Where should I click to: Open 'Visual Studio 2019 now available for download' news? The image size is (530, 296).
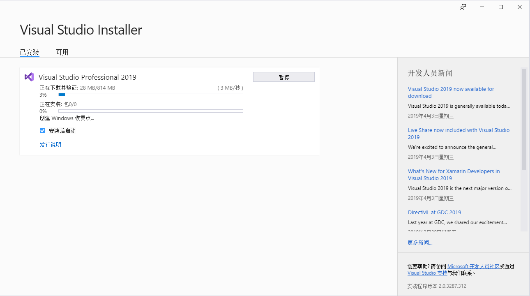(x=451, y=92)
